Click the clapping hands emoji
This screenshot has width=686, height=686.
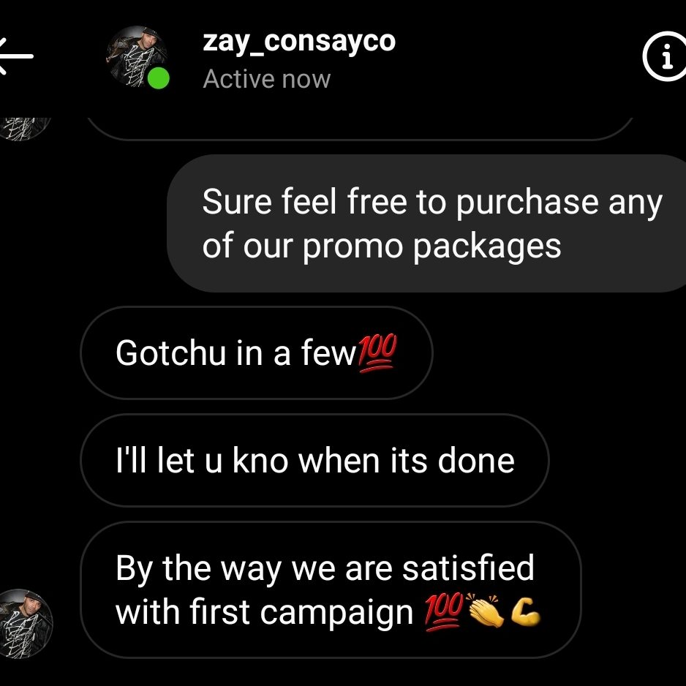point(486,611)
